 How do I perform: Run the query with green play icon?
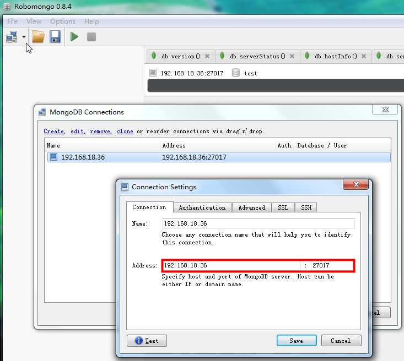(x=74, y=36)
